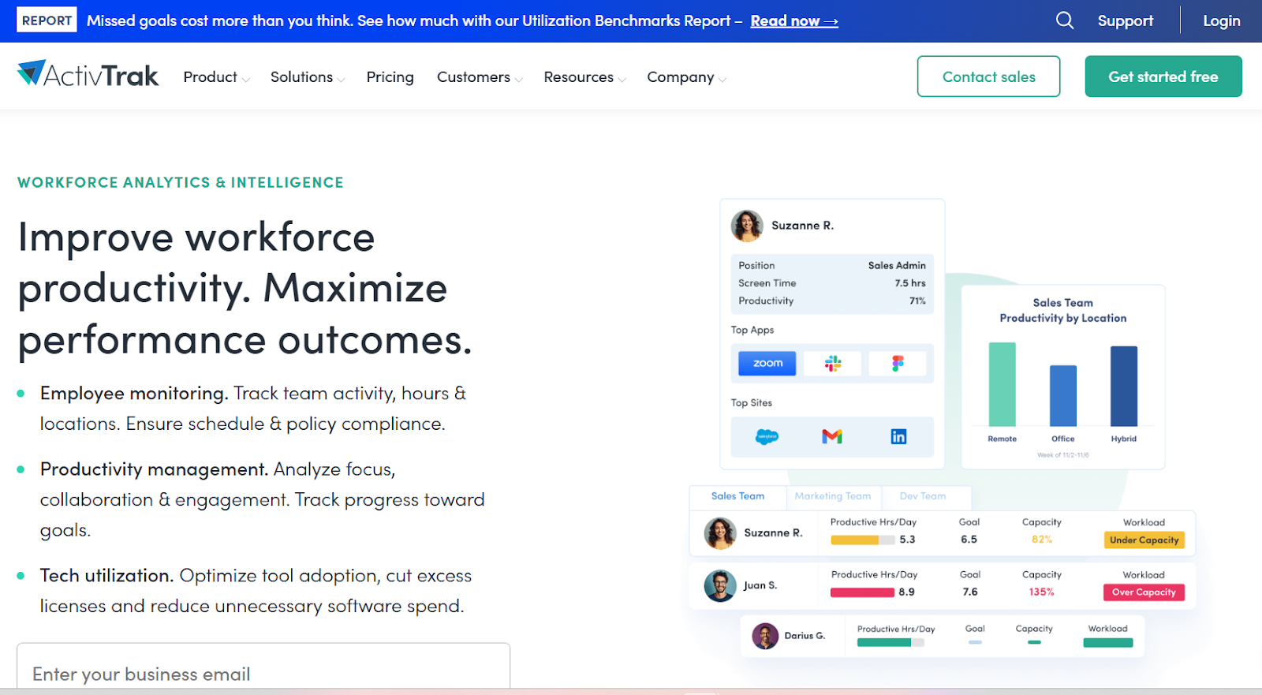This screenshot has height=695, width=1262.
Task: Click the Remote bar in chart
Action: pyautogui.click(x=1002, y=384)
